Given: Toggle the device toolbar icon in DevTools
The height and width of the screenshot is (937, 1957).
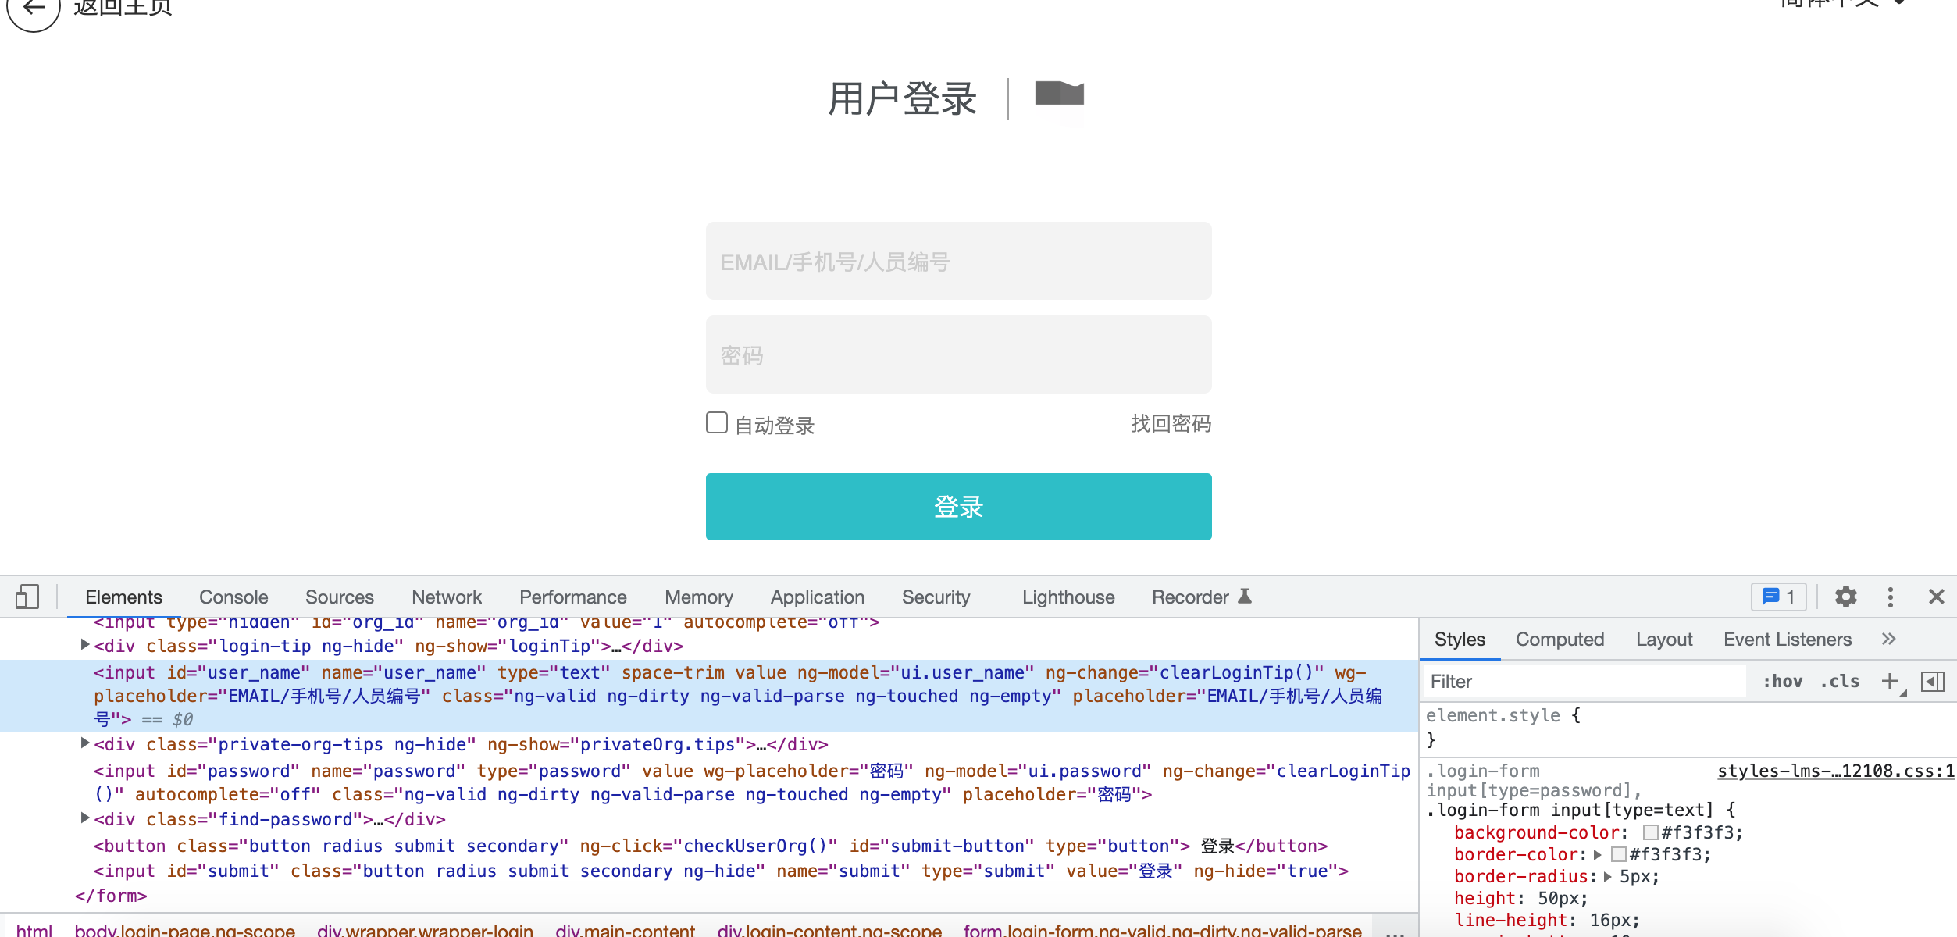Looking at the screenshot, I should coord(27,597).
